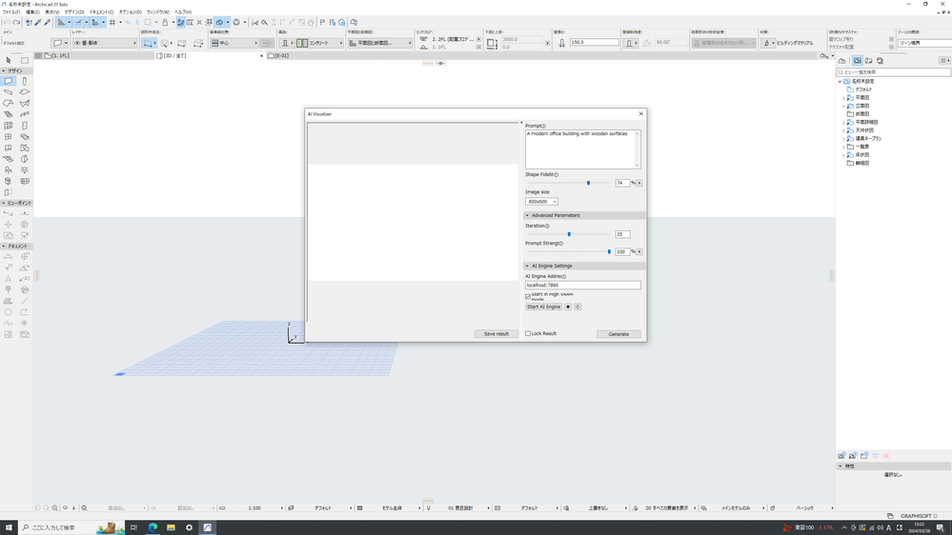Screen dimensions: 952x535
Task: Open the デザイン(D) menu
Action: [x=74, y=12]
